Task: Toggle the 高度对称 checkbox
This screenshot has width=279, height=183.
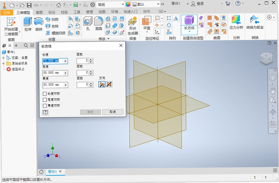Action: tap(45, 106)
